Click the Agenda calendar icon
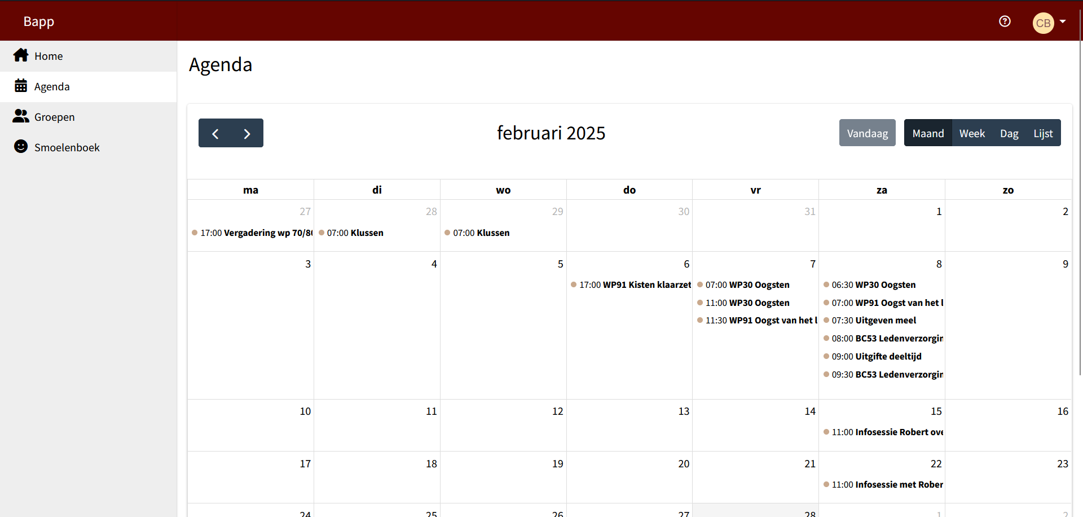The width and height of the screenshot is (1083, 517). [x=21, y=86]
